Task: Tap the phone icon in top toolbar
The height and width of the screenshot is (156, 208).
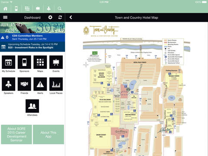Action: [16, 9]
